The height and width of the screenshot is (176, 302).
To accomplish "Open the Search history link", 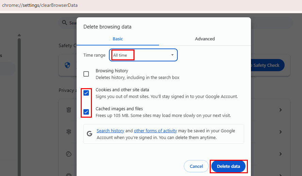I will pyautogui.click(x=110, y=131).
